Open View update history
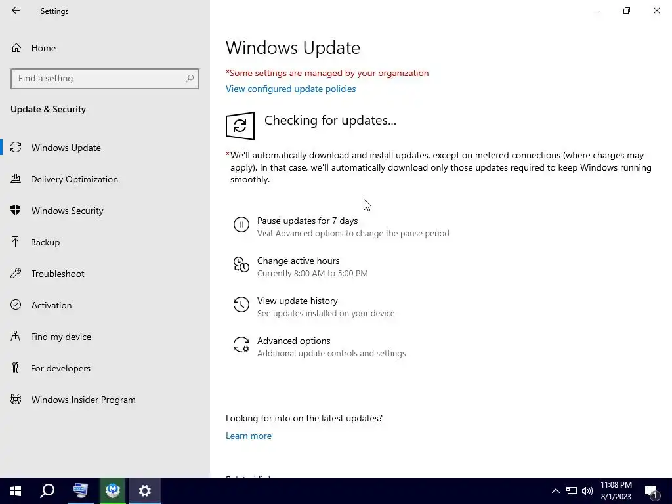 [x=297, y=301]
